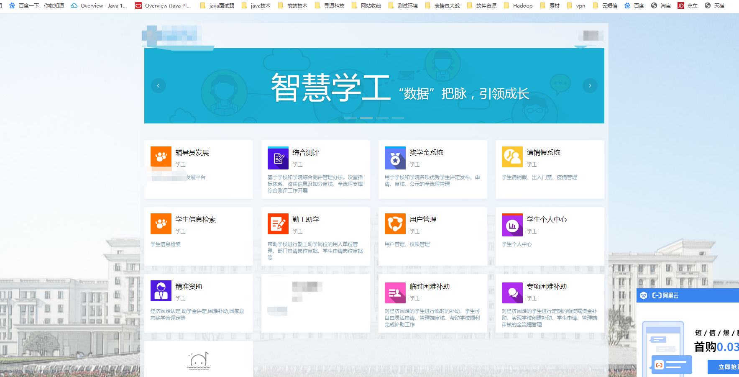
Task: Open the 辅导员发展 app icon
Action: [161, 157]
